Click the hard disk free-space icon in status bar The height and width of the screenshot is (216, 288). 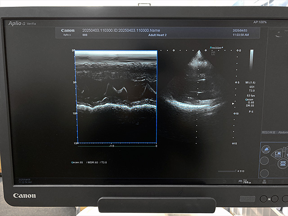[240, 182]
